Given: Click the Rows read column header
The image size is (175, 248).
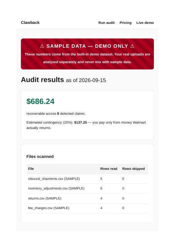Looking at the screenshot, I should [x=109, y=169].
